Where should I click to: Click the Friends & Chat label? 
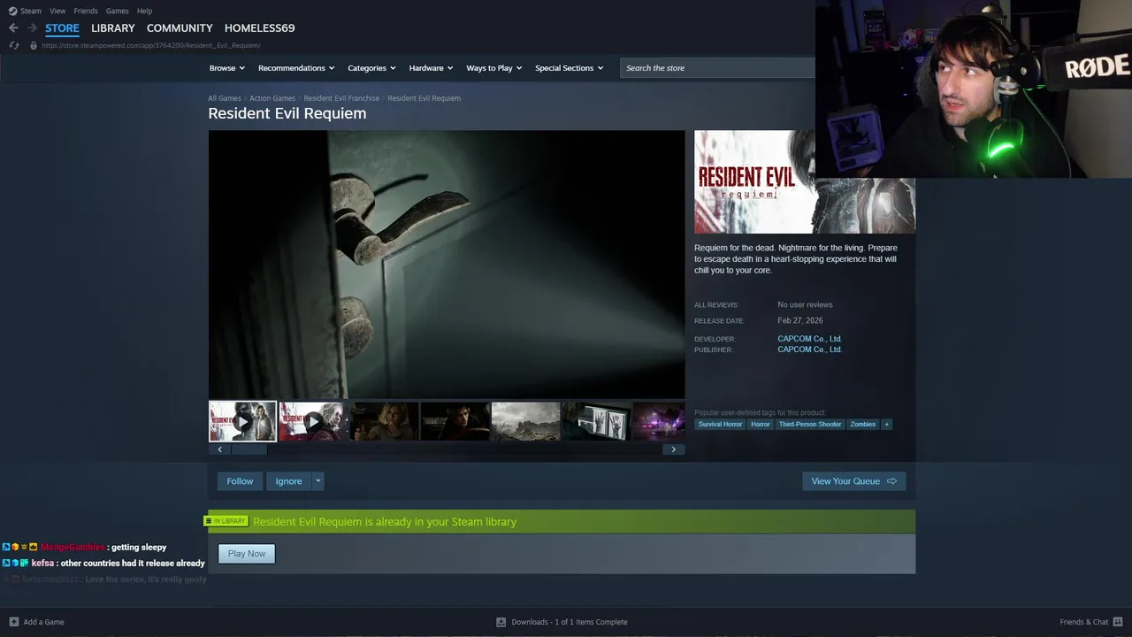click(1084, 622)
